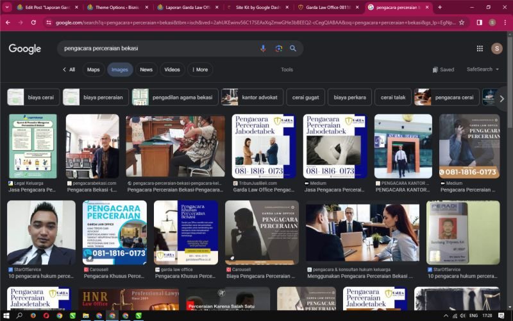Click the search magnifier icon
Screen dimensions: 513x321
(x=293, y=49)
